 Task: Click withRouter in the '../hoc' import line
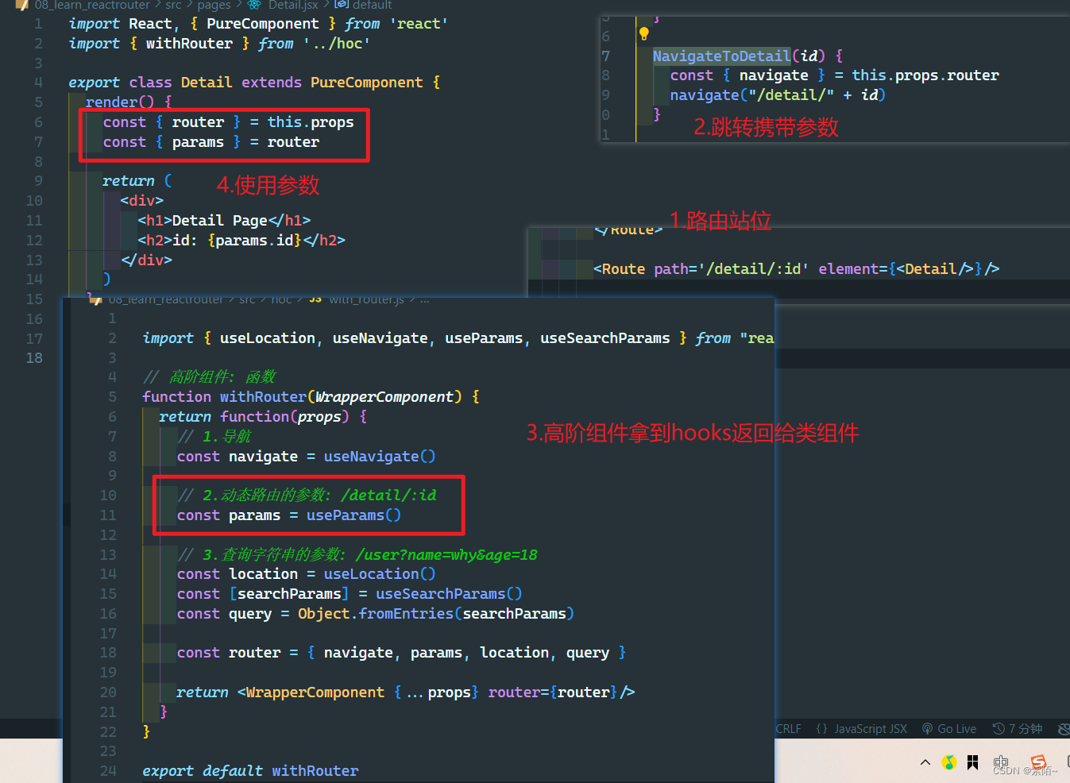189,44
